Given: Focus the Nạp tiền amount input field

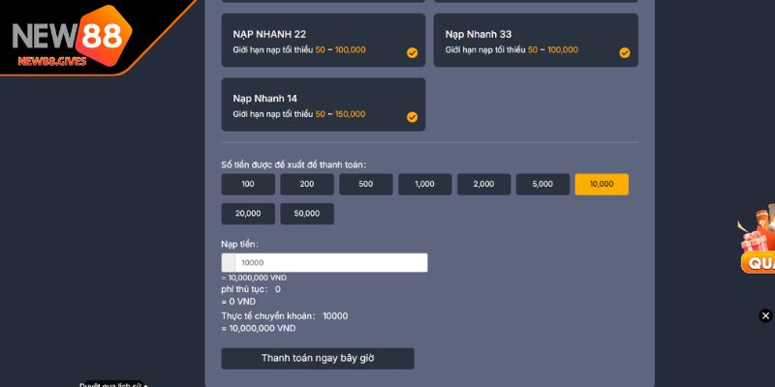Looking at the screenshot, I should [325, 262].
